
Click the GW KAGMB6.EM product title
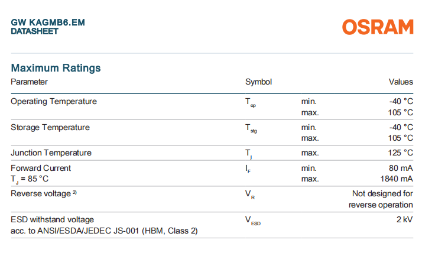click(48, 22)
